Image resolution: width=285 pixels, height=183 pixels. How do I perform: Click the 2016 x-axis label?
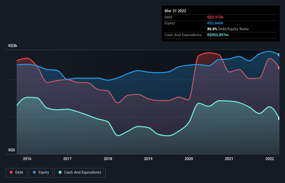pyautogui.click(x=27, y=159)
